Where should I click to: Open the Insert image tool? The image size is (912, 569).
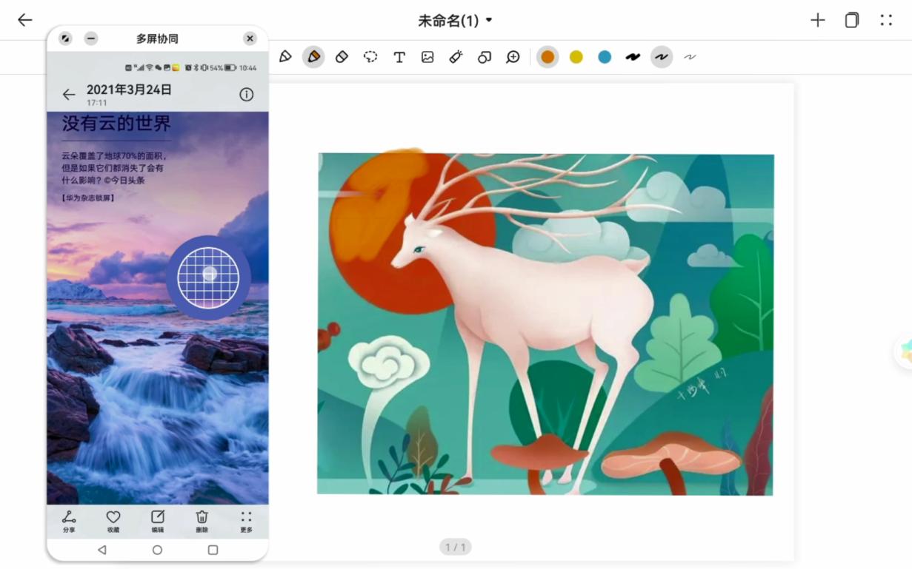[x=427, y=57]
